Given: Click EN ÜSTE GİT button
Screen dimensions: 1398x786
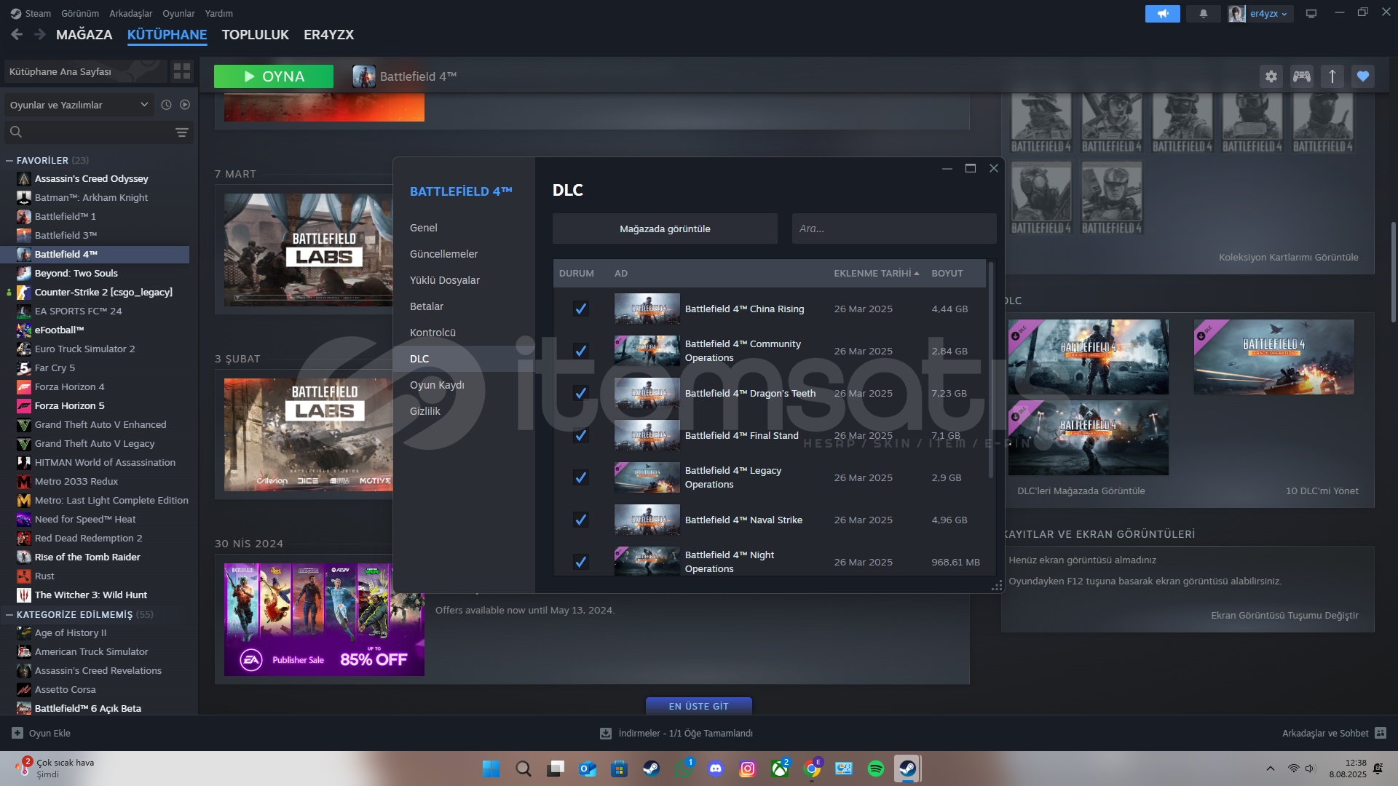Looking at the screenshot, I should [x=698, y=706].
